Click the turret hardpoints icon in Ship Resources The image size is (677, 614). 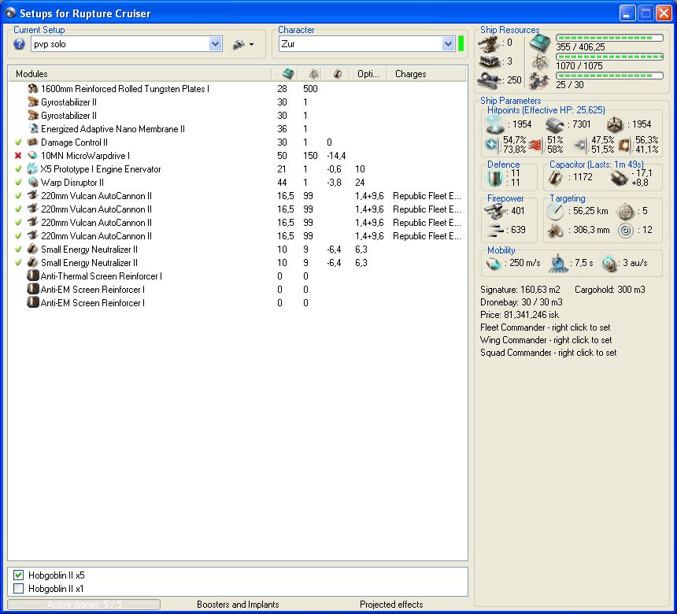pos(489,43)
